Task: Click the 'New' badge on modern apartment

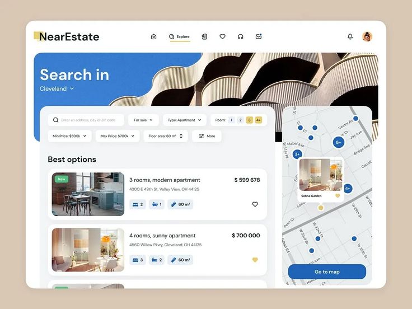Action: click(x=62, y=179)
